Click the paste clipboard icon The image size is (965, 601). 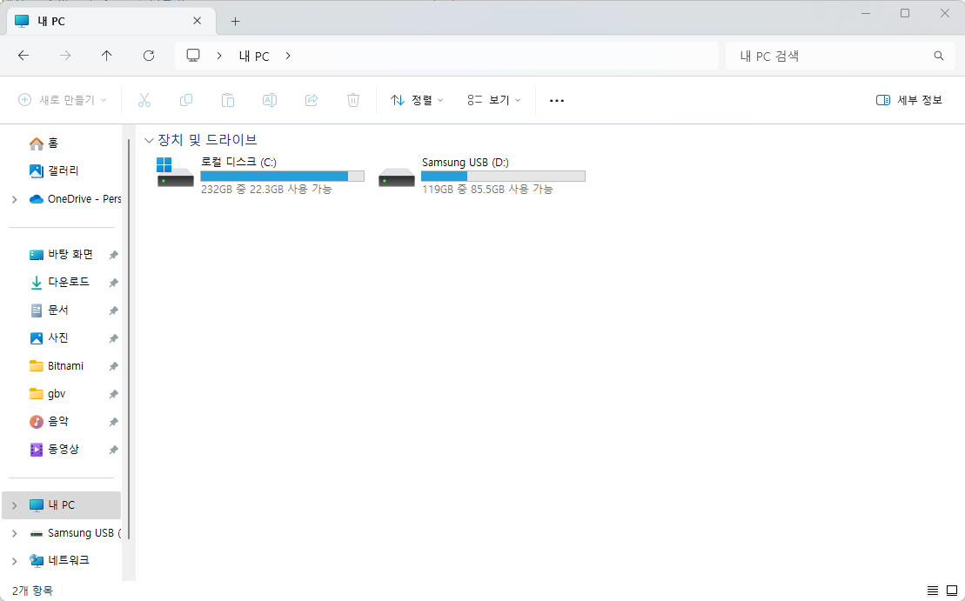coord(228,100)
